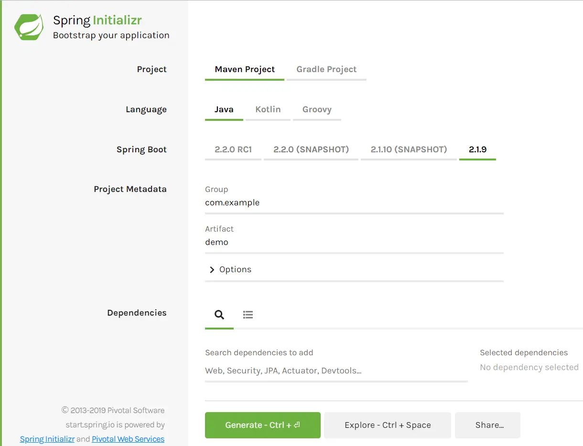Select Spring Boot version 2.2.0 RC1
Image resolution: width=583 pixels, height=446 pixels.
click(233, 149)
